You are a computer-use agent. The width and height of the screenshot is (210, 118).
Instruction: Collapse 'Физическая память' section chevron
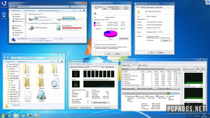click(178, 89)
